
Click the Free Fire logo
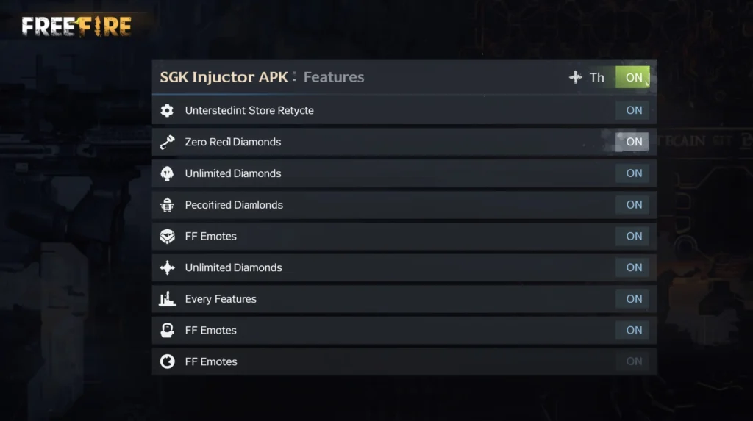[x=76, y=26]
